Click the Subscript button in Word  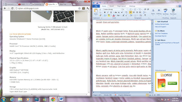pos(119,12)
